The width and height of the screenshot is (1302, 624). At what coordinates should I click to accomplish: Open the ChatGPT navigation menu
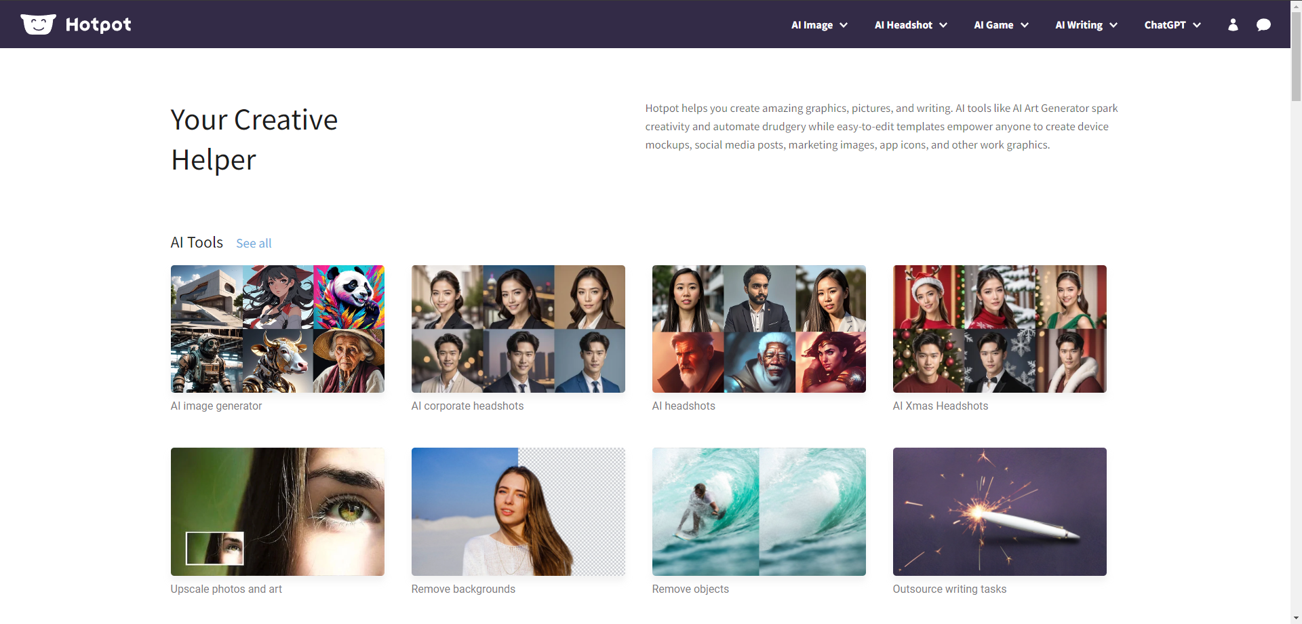point(1172,25)
